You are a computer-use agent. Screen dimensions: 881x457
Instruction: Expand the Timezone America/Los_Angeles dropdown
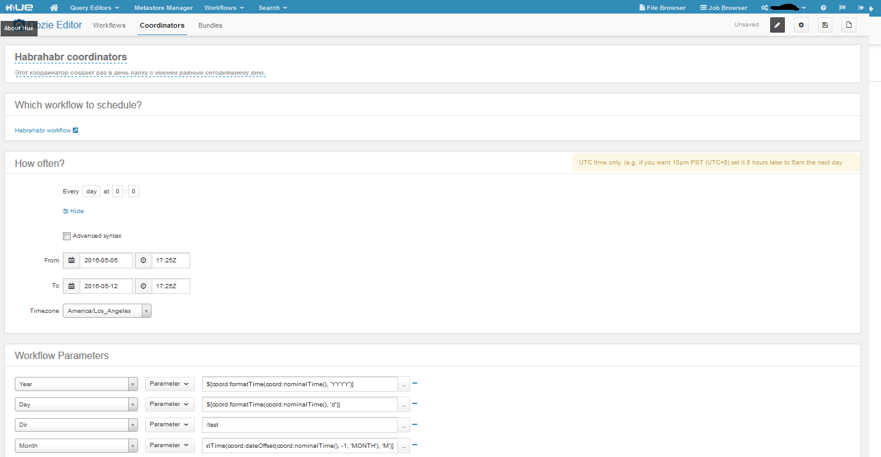(107, 311)
